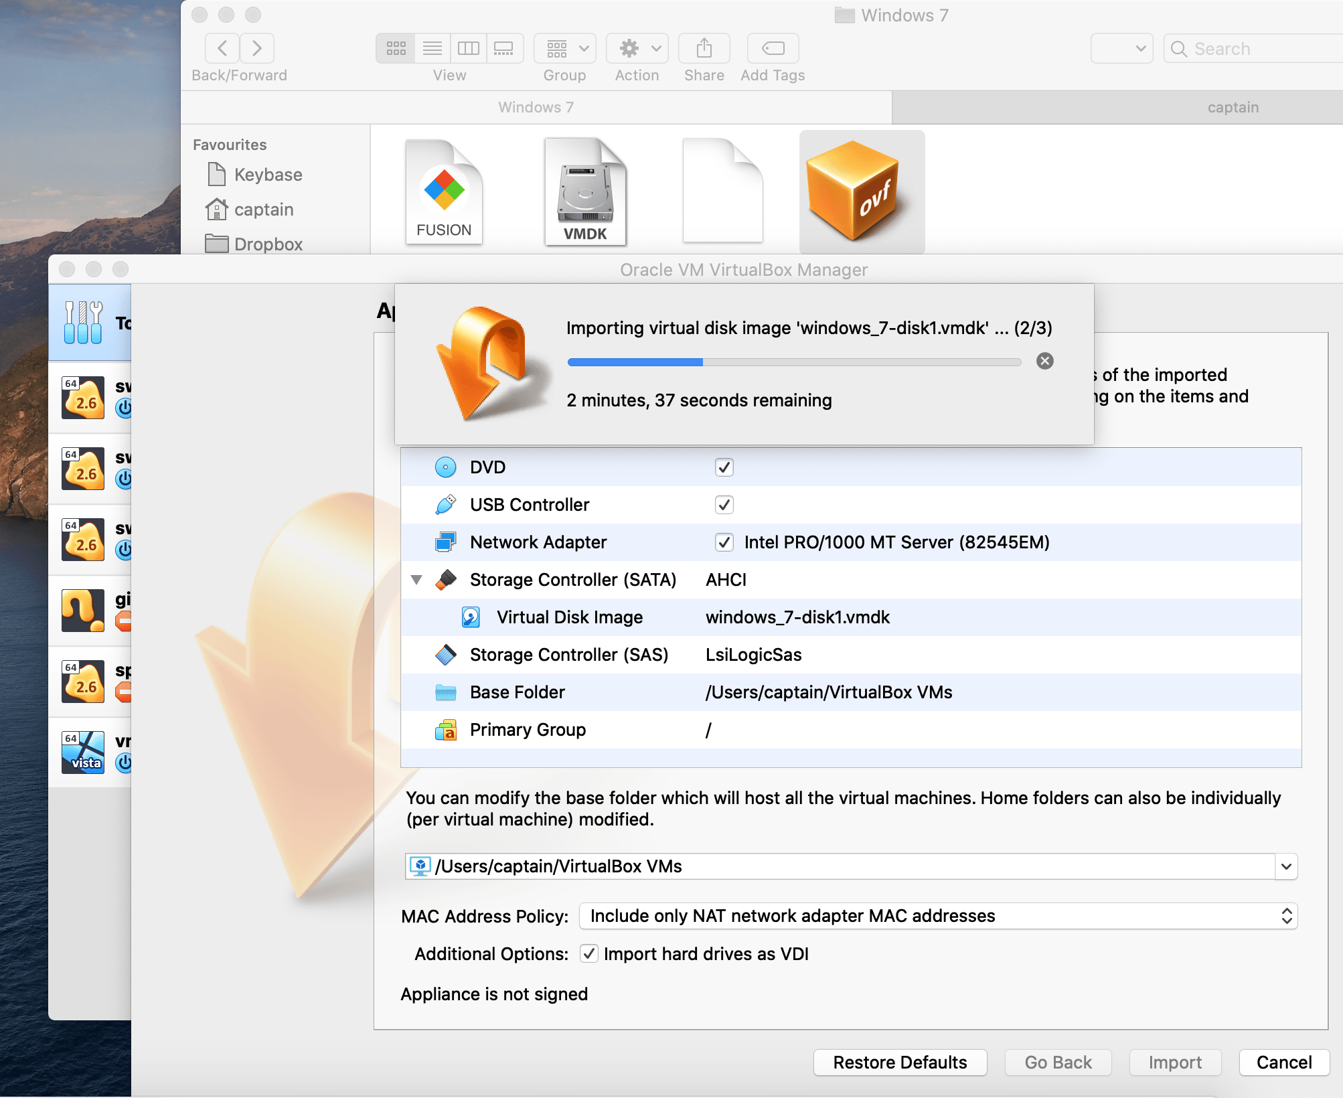Click the Go Back button
This screenshot has height=1098, width=1343.
[1057, 1062]
